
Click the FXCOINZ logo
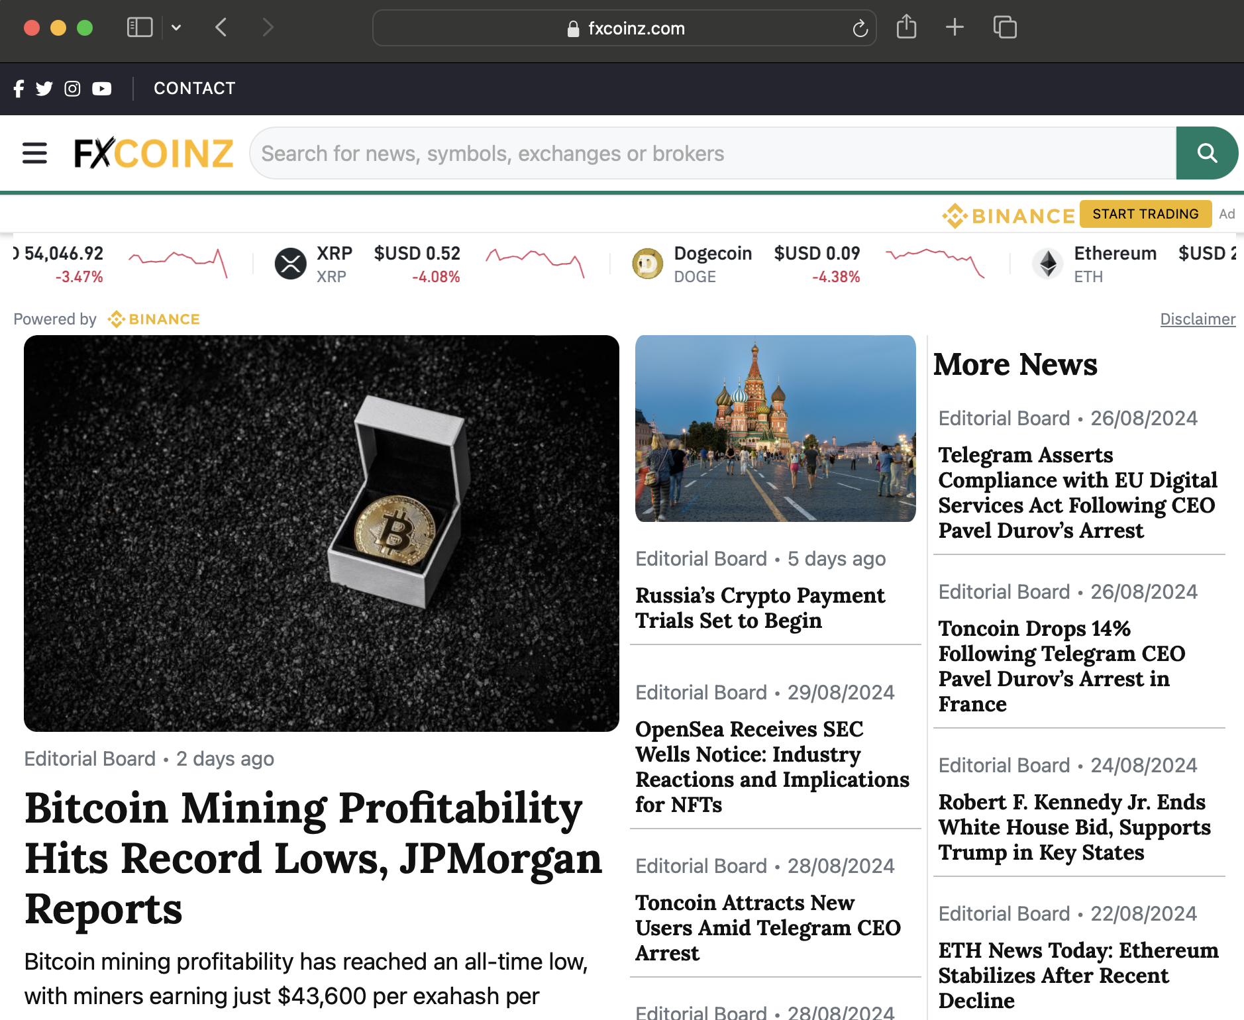(x=154, y=153)
